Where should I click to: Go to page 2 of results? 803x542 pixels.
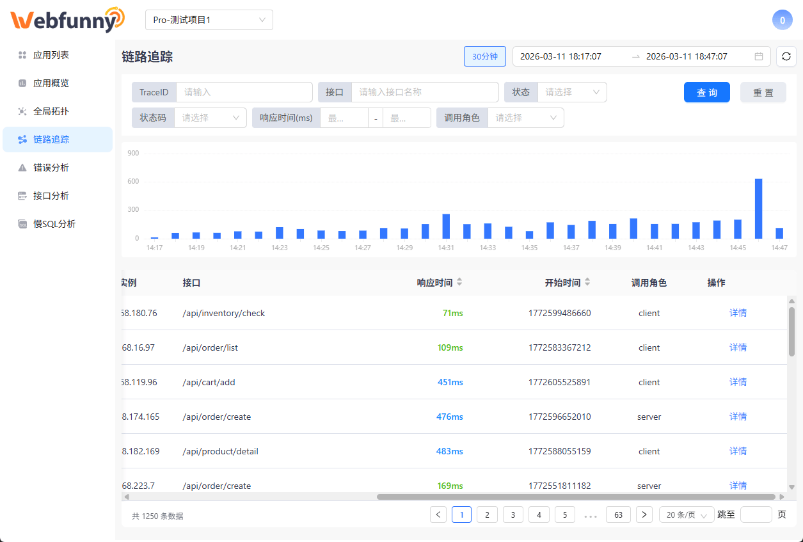(x=487, y=514)
